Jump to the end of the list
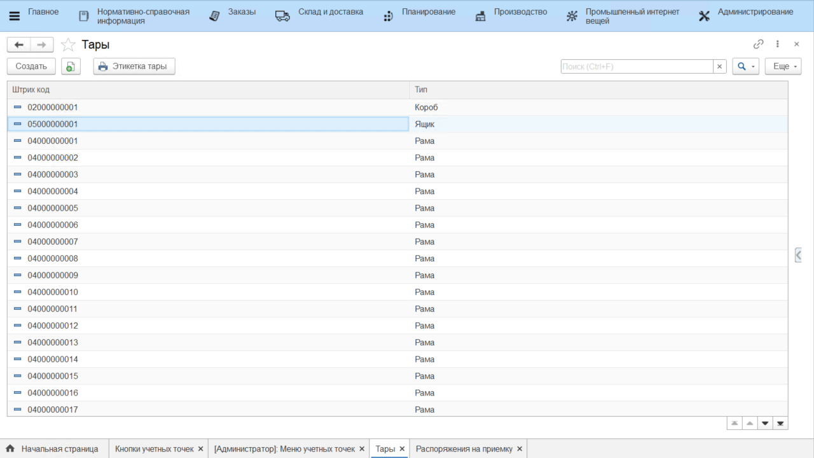This screenshot has width=814, height=458. [x=780, y=423]
